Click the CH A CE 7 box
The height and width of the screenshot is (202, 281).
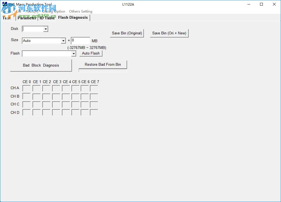tap(94, 88)
